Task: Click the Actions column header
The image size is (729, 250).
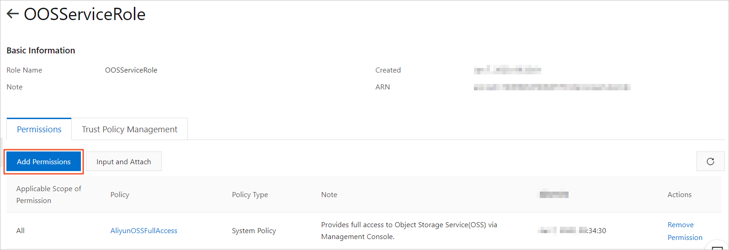Action: pyautogui.click(x=680, y=194)
